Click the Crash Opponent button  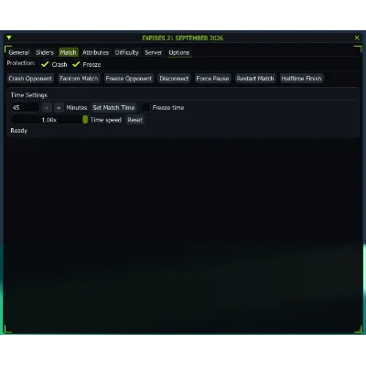point(30,79)
